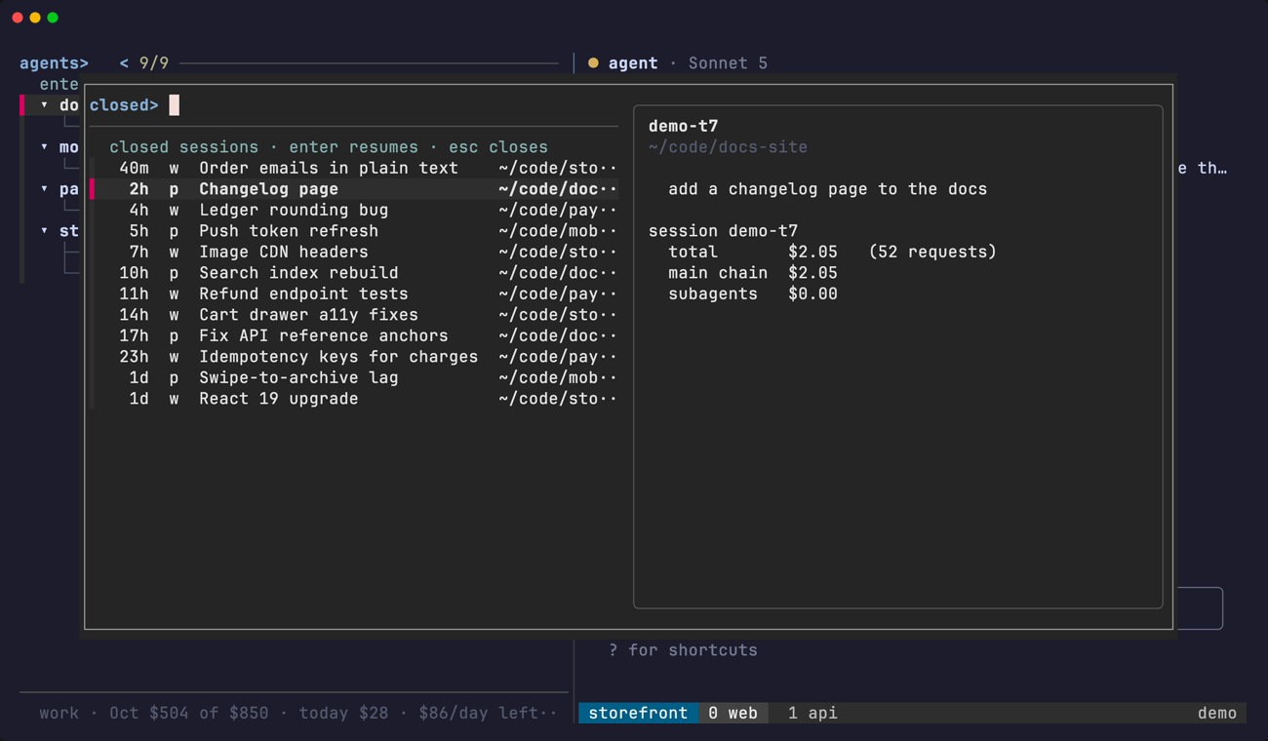Select 'React 19 upgrade' session
This screenshot has width=1268, height=741.
(353, 399)
